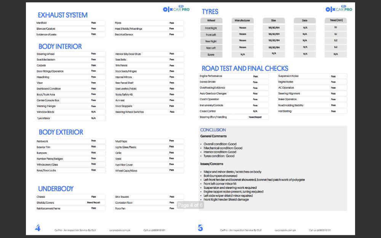The height and width of the screenshot is (238, 381).
Task: Click the Steering Effort/Handling row
Action: 234,117
